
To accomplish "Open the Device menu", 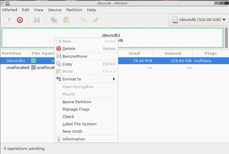I will (55, 10).
